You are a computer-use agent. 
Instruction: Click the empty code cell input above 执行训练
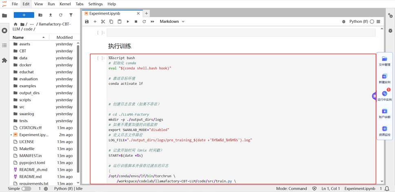tap(241, 33)
